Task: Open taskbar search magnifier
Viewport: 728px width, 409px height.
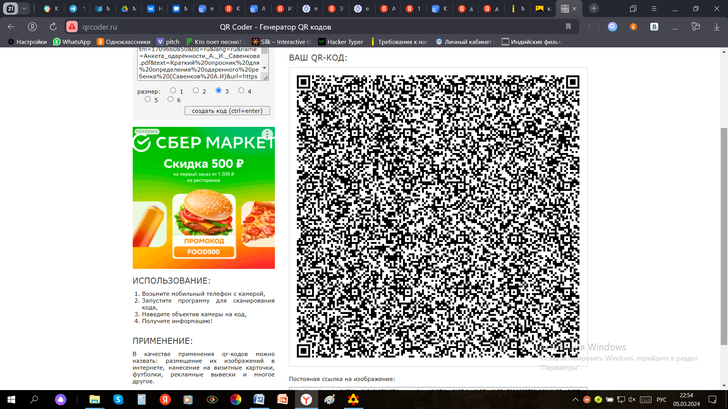Action: coord(34,400)
